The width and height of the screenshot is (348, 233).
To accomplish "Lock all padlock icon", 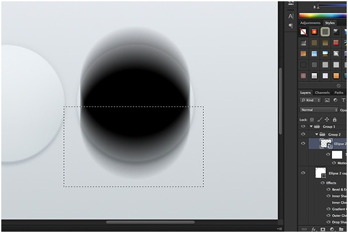I will 335,120.
